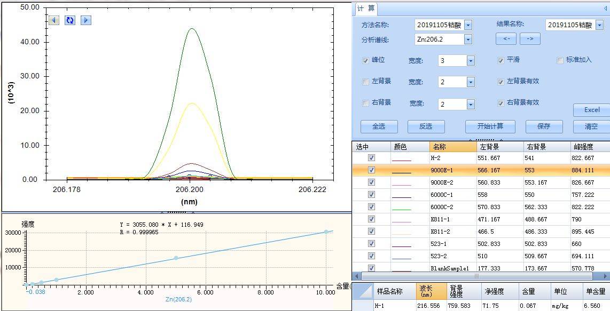Image resolution: width=610 pixels, height=311 pixels.
Task: Click the color line of 9000E-1 row
Action: [x=402, y=171]
